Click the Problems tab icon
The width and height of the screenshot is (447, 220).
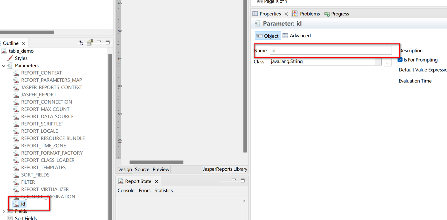(295, 14)
